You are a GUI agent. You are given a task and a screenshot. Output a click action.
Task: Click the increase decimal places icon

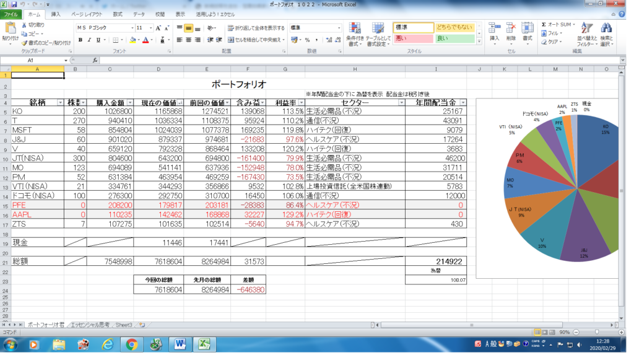pyautogui.click(x=329, y=40)
